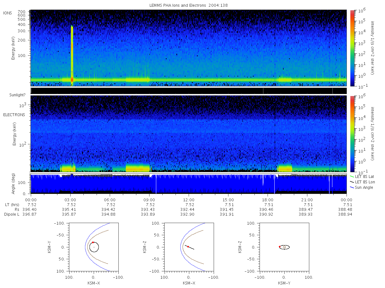385x288 pixels.
Task: Click the LET BS Lat legend text
Action: point(365,177)
